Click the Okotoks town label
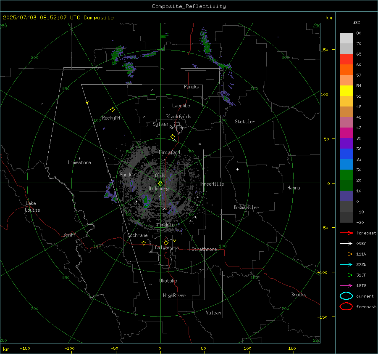Image resolution: width=378 pixels, height=354 pixels. [x=168, y=281]
